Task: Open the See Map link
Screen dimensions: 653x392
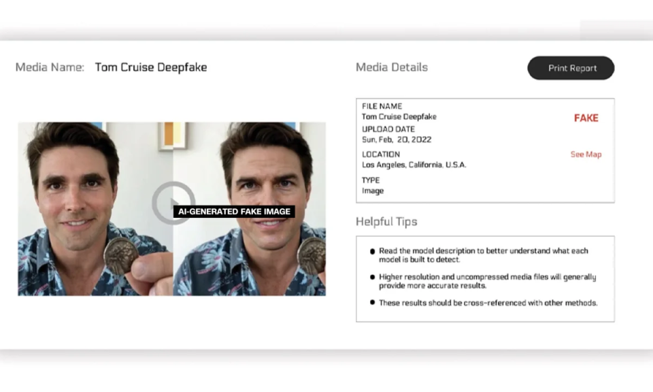Action: [x=586, y=154]
